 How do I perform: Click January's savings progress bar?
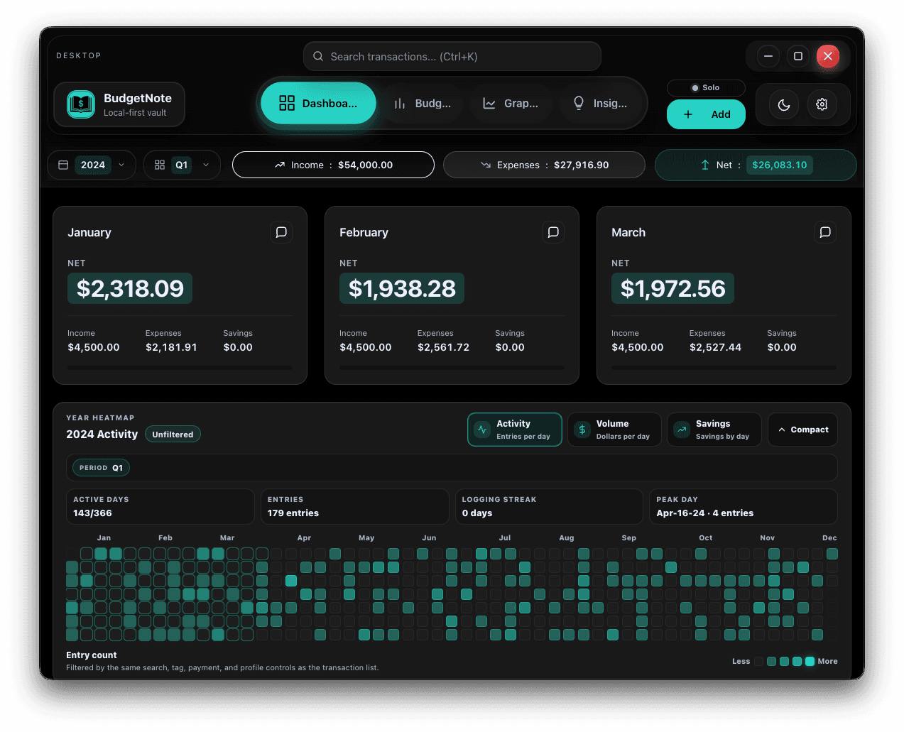(180, 368)
